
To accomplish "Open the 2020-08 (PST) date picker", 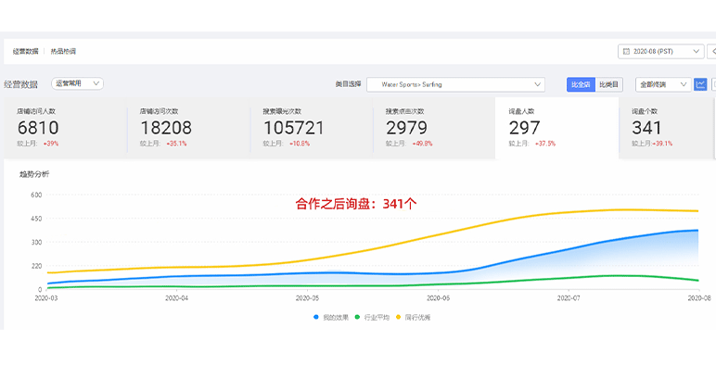I will click(660, 52).
